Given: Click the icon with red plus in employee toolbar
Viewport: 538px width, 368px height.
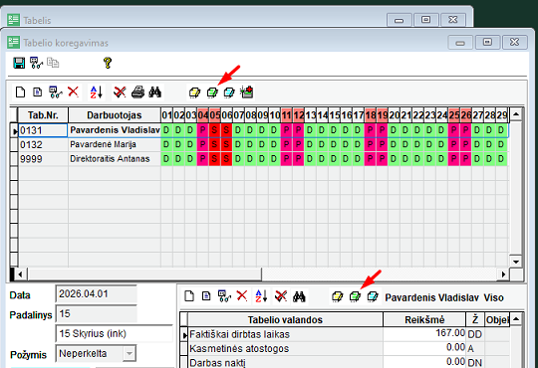Looking at the screenshot, I should point(247,92).
